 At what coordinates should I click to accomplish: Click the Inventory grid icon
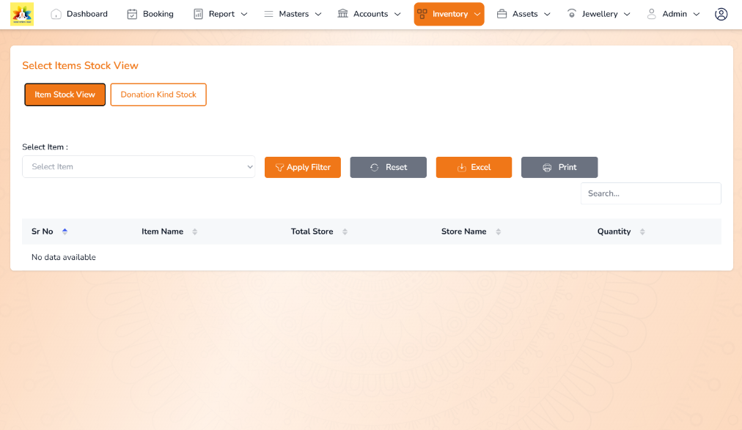(x=422, y=14)
